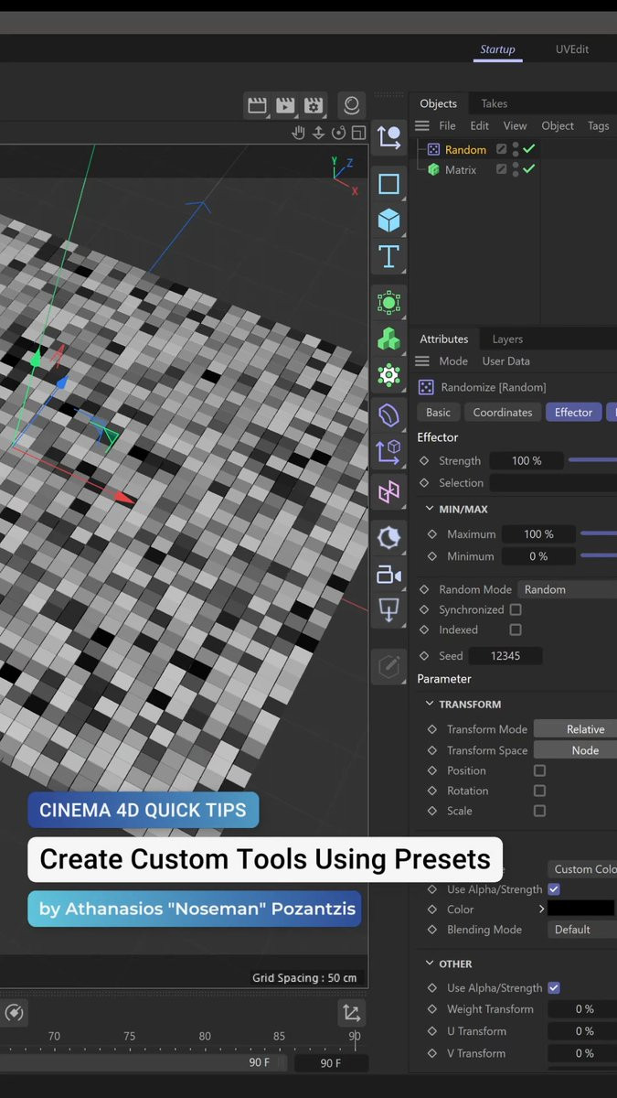617x1098 pixels.
Task: Open the Objects panel Edit menu
Action: point(480,126)
